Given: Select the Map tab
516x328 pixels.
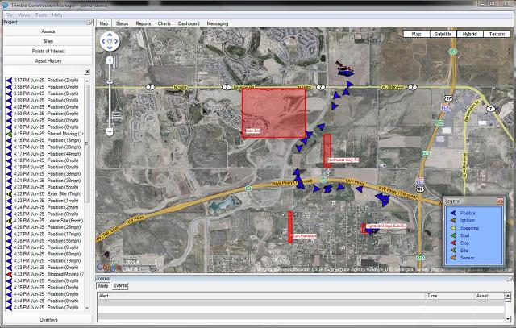Looking at the screenshot, I should (104, 23).
